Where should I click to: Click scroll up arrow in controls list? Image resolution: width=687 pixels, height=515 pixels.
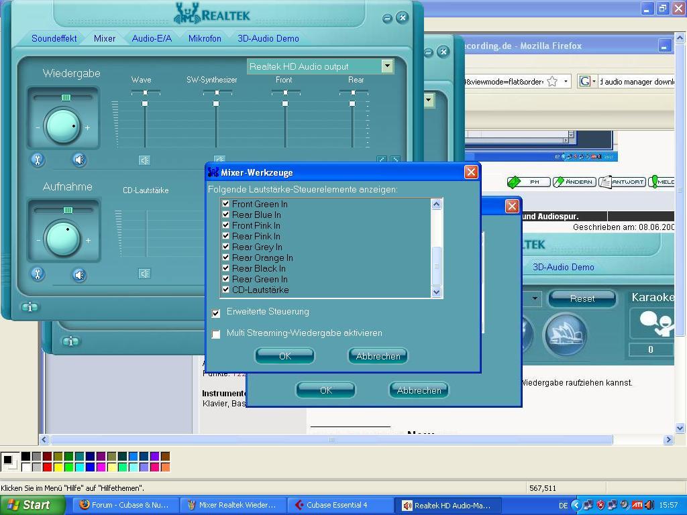point(436,204)
